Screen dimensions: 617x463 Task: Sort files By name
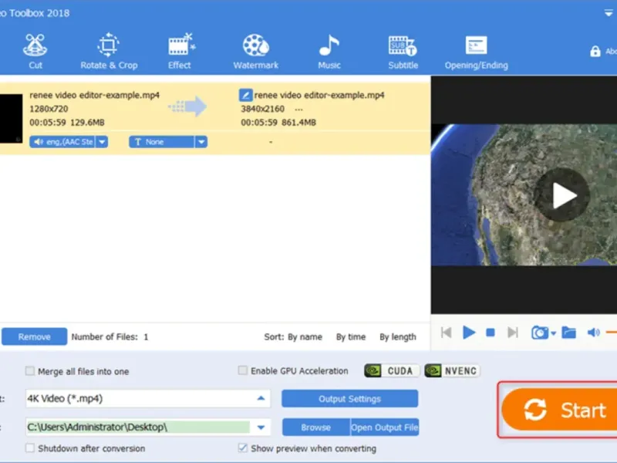click(x=305, y=337)
